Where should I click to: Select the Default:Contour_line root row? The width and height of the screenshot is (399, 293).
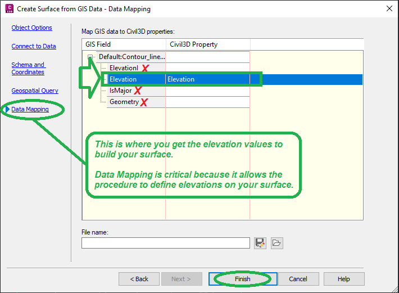pos(131,57)
